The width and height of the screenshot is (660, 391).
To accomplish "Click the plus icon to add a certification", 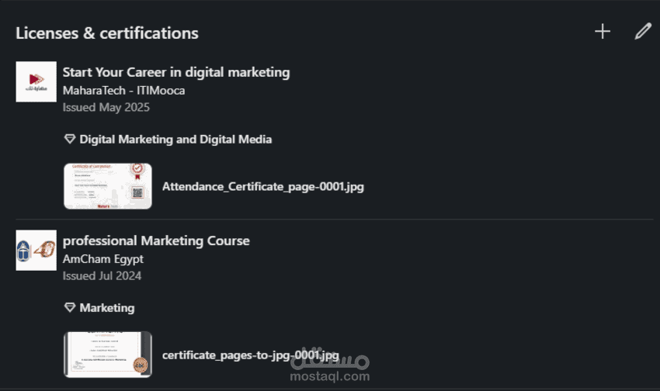I will pyautogui.click(x=603, y=32).
